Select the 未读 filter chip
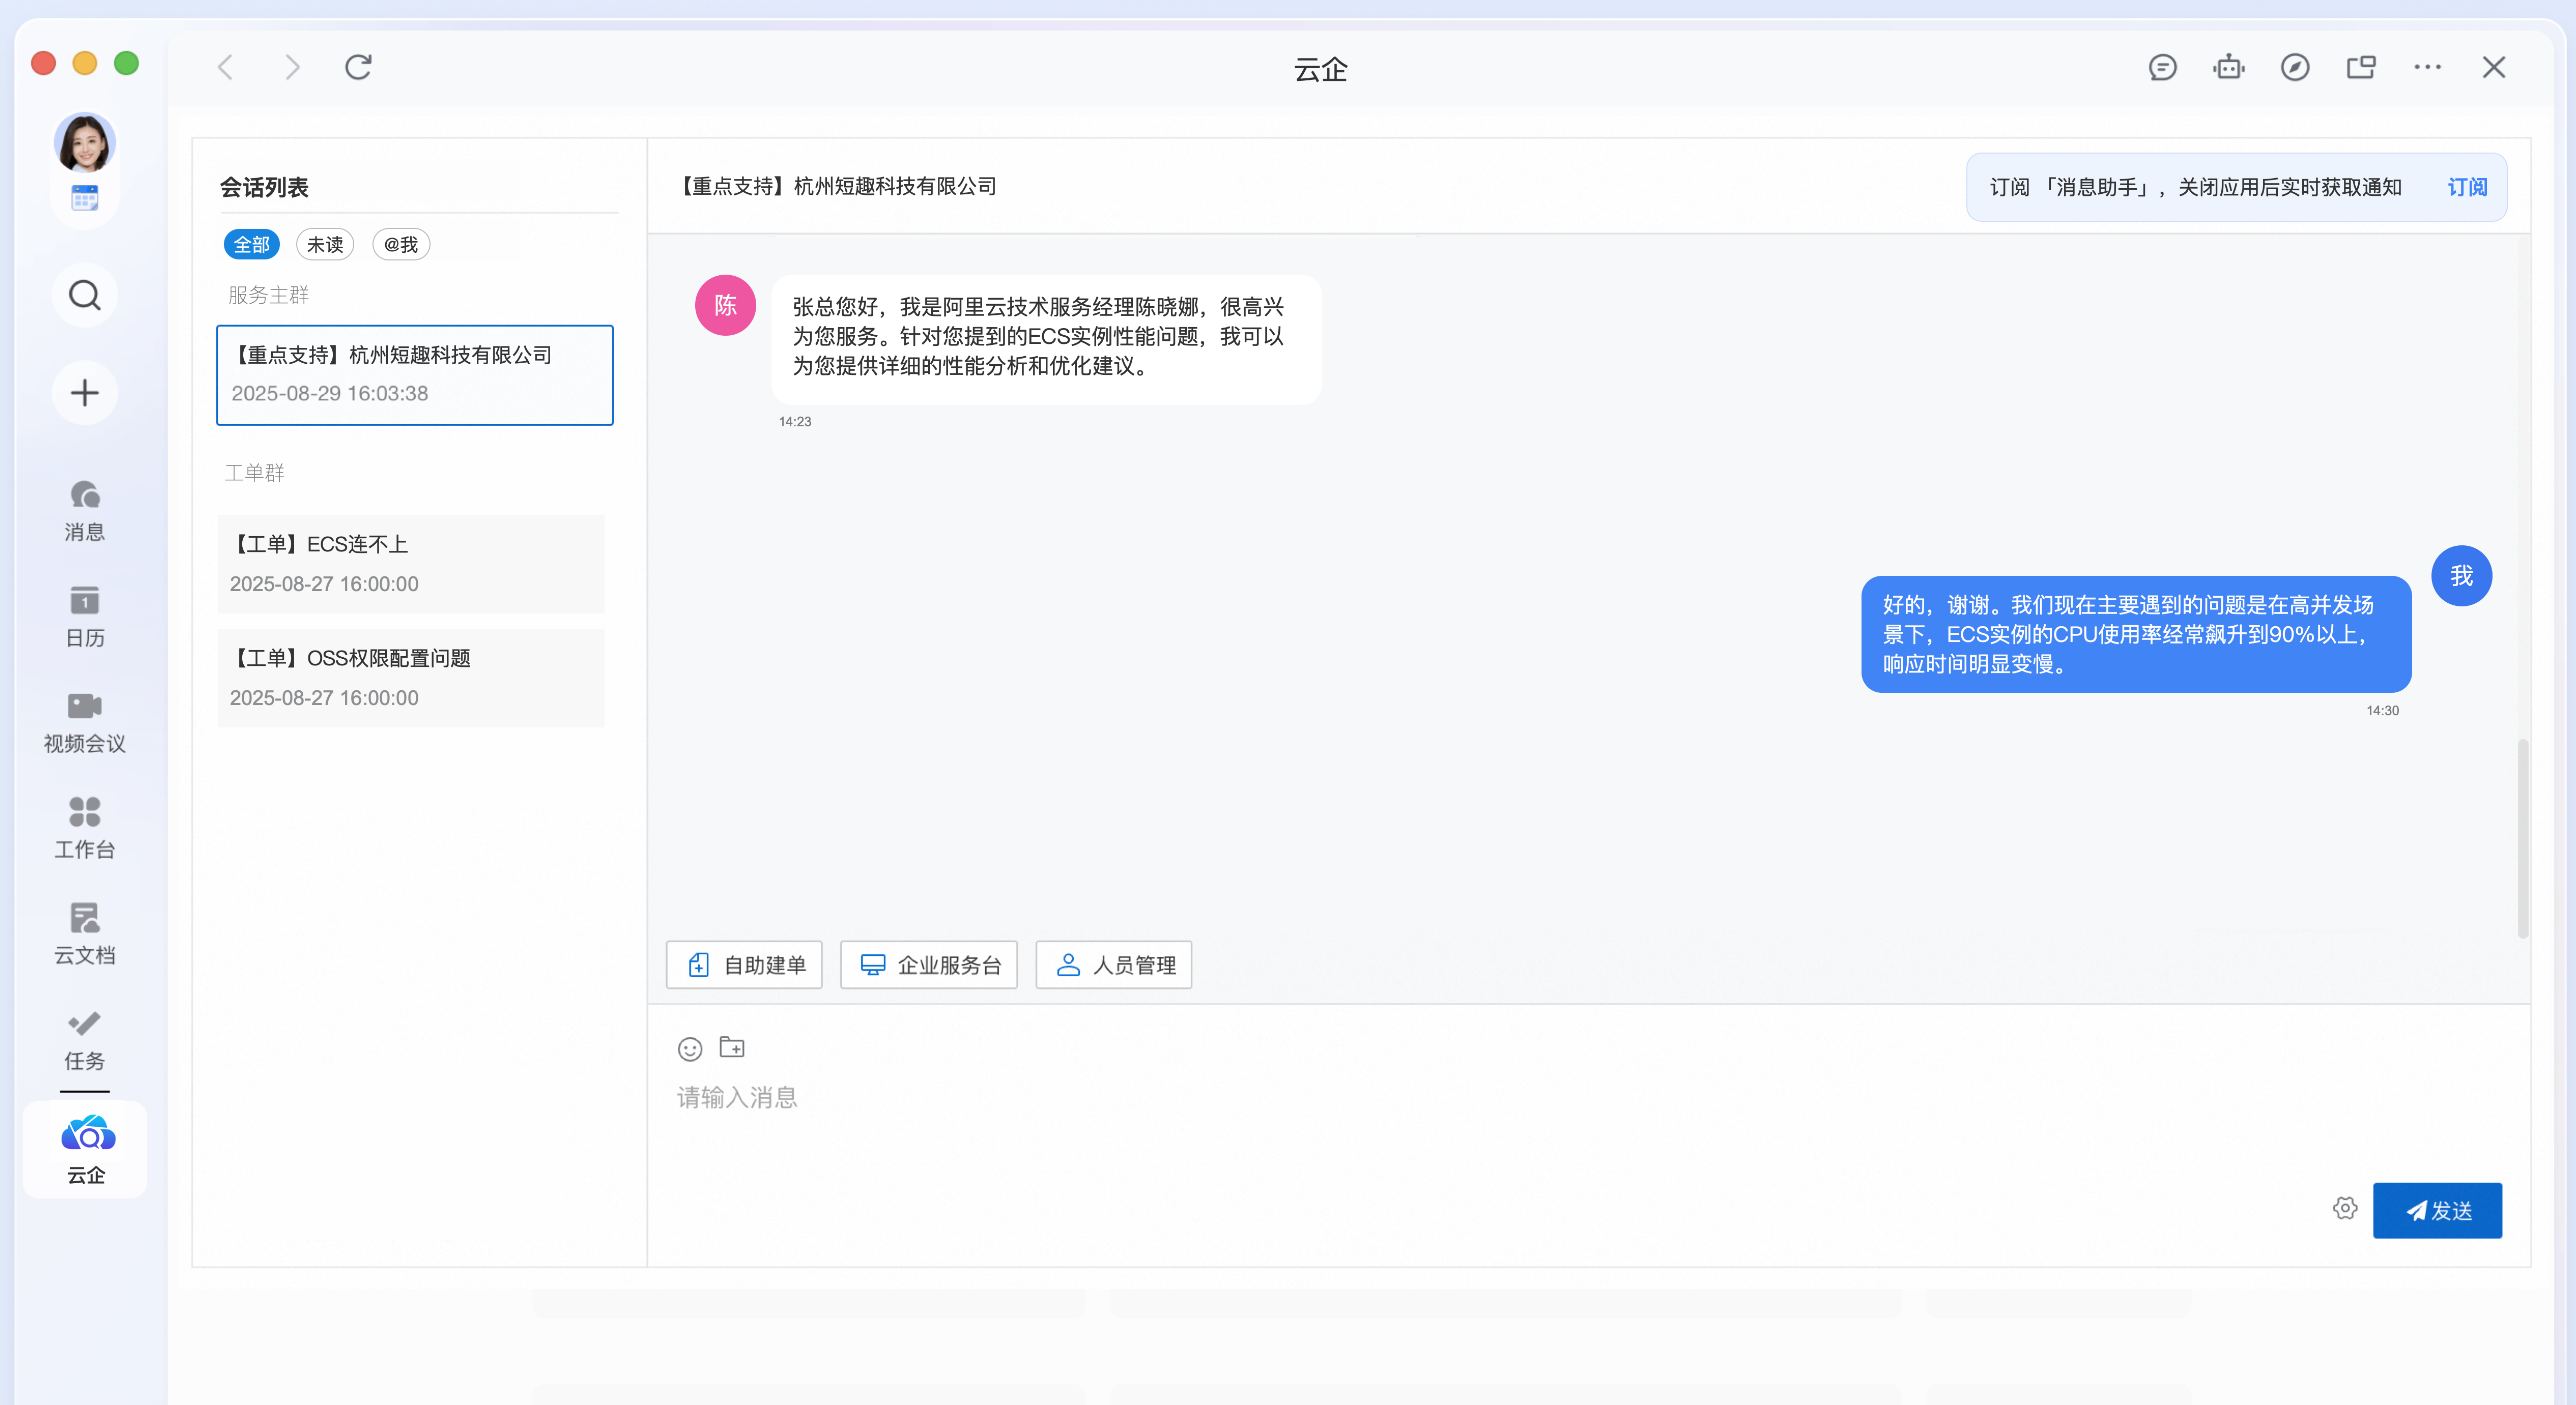 [x=325, y=245]
